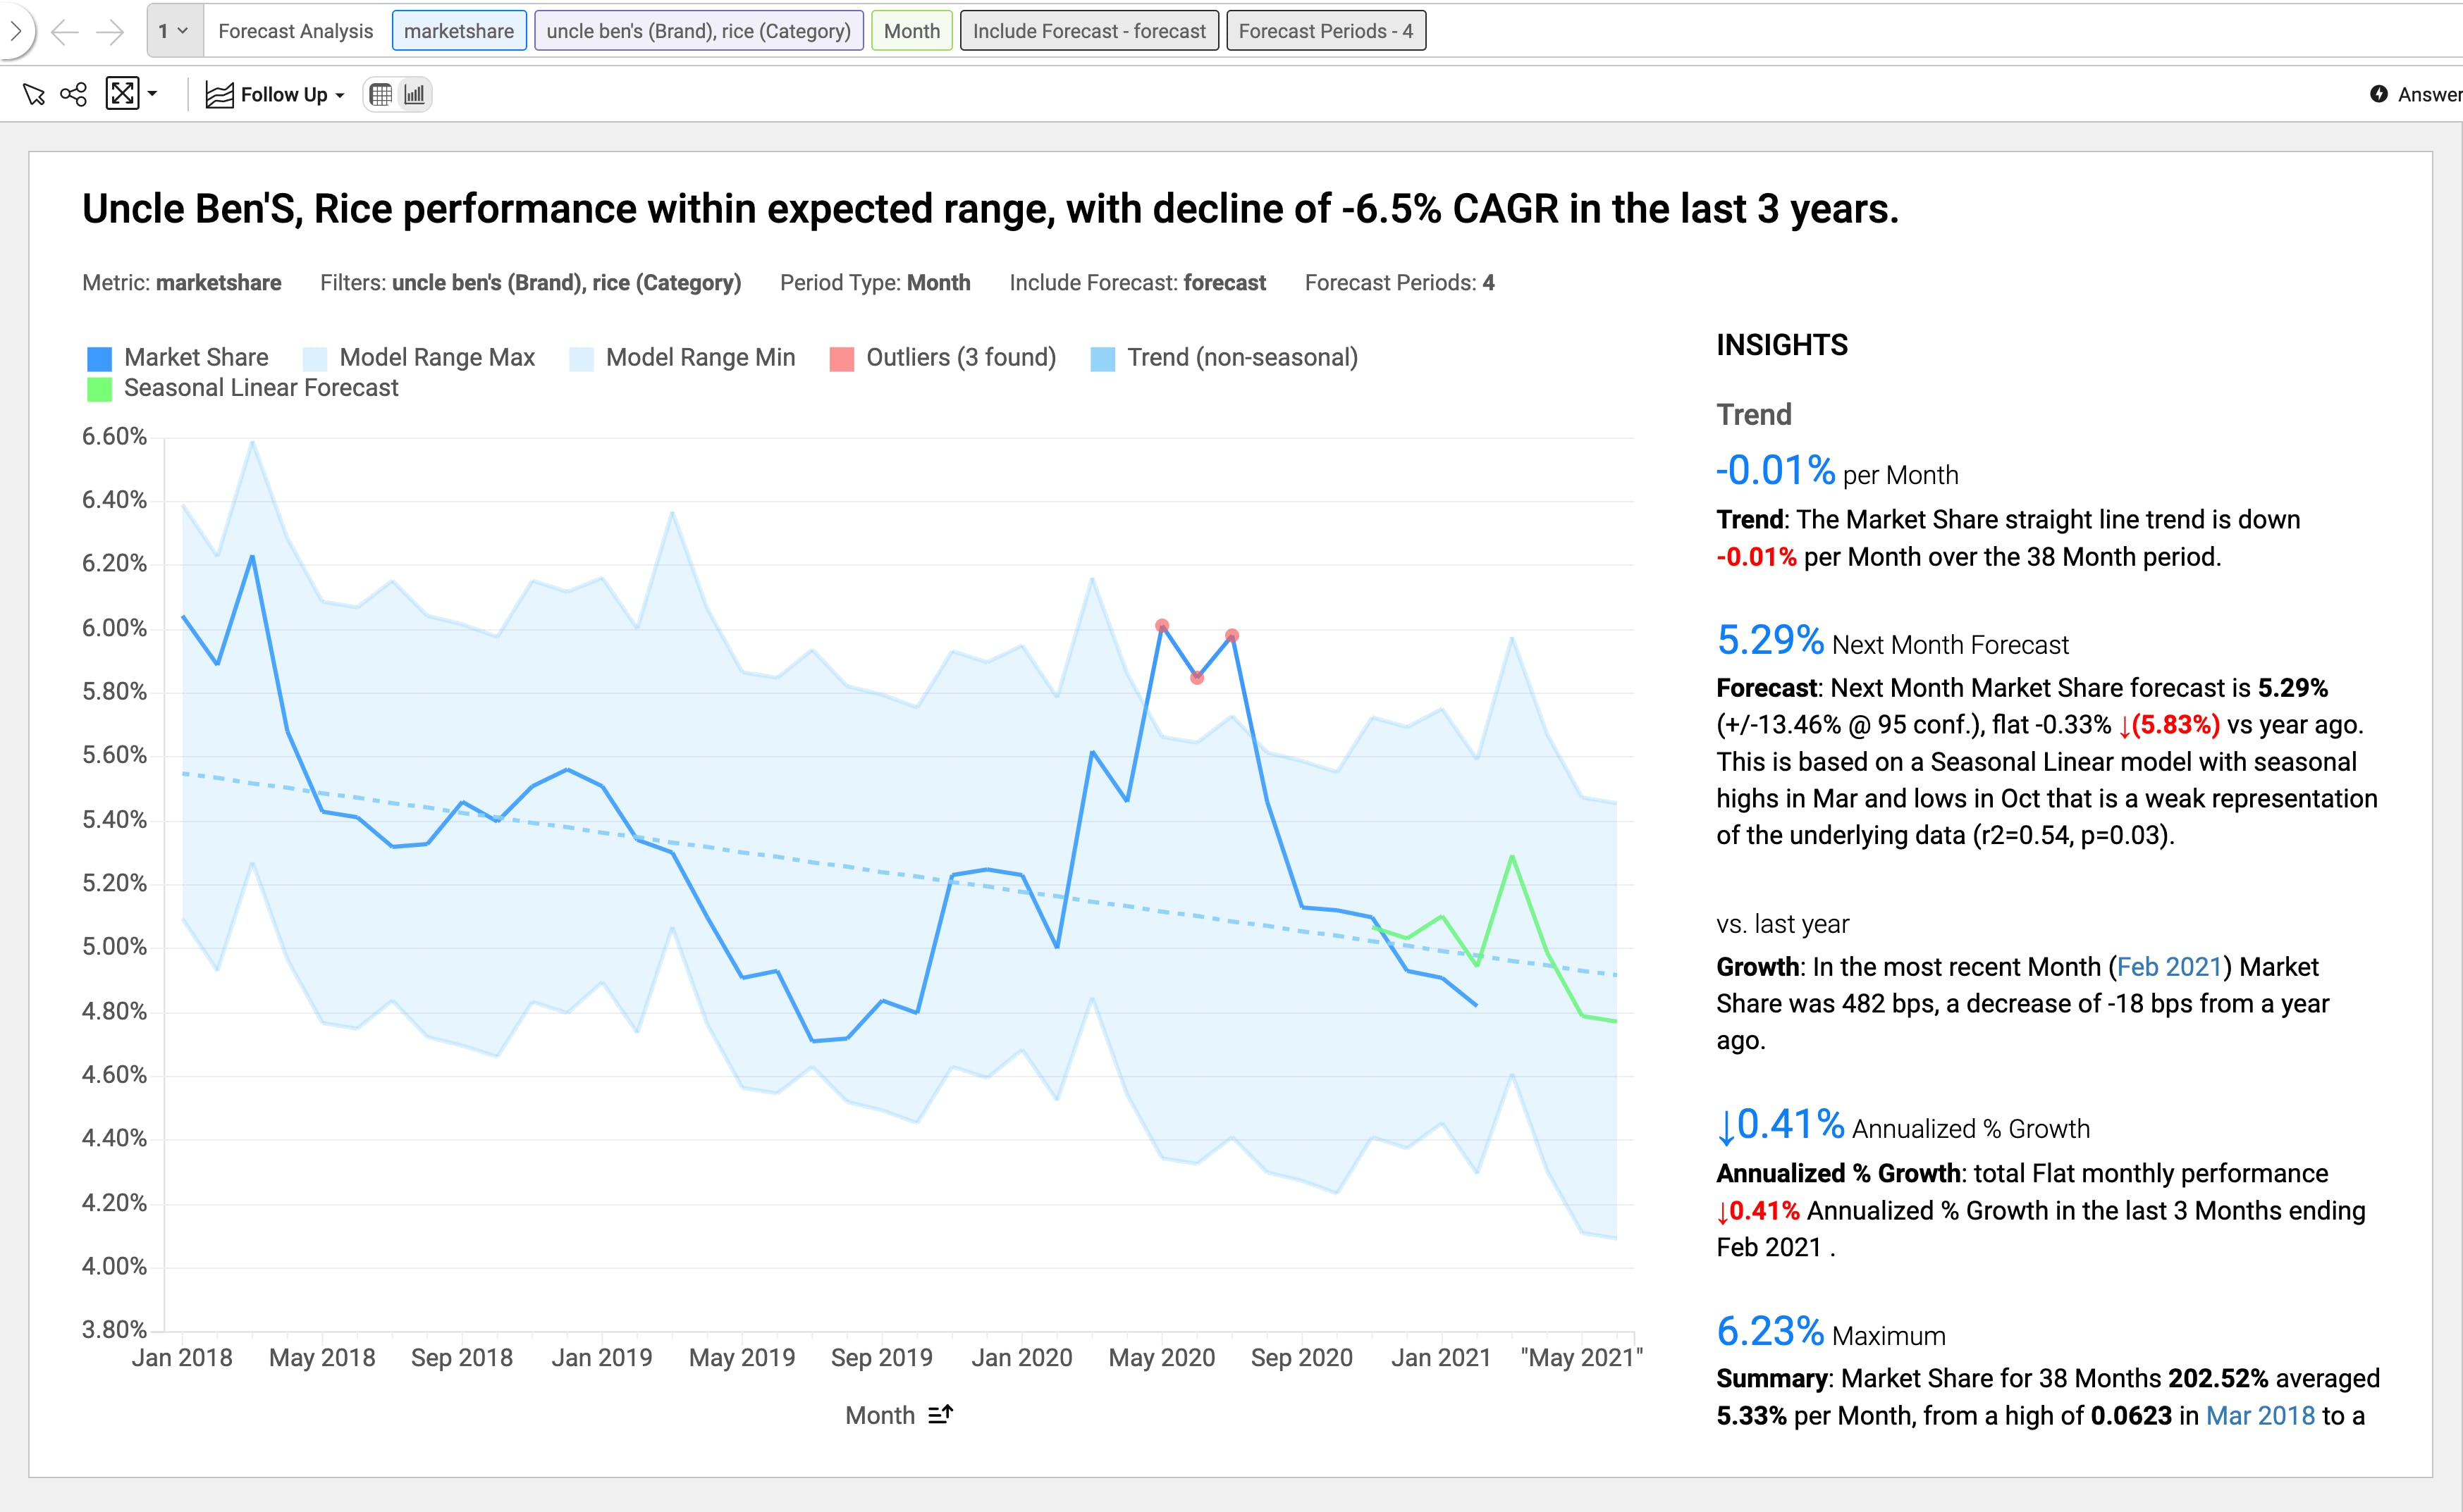The height and width of the screenshot is (1512, 2463).
Task: Click the back navigation arrow
Action: [64, 32]
